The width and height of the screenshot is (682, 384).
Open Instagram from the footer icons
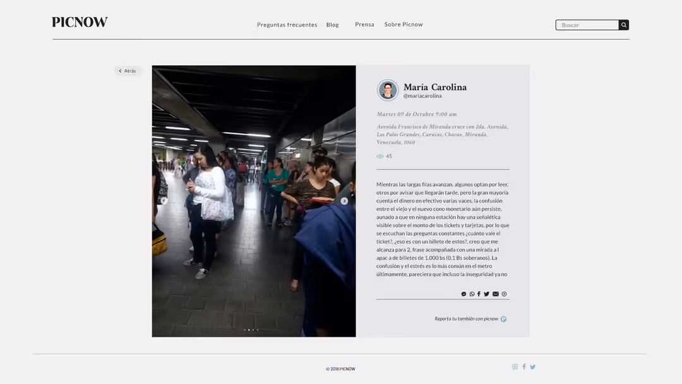(515, 366)
